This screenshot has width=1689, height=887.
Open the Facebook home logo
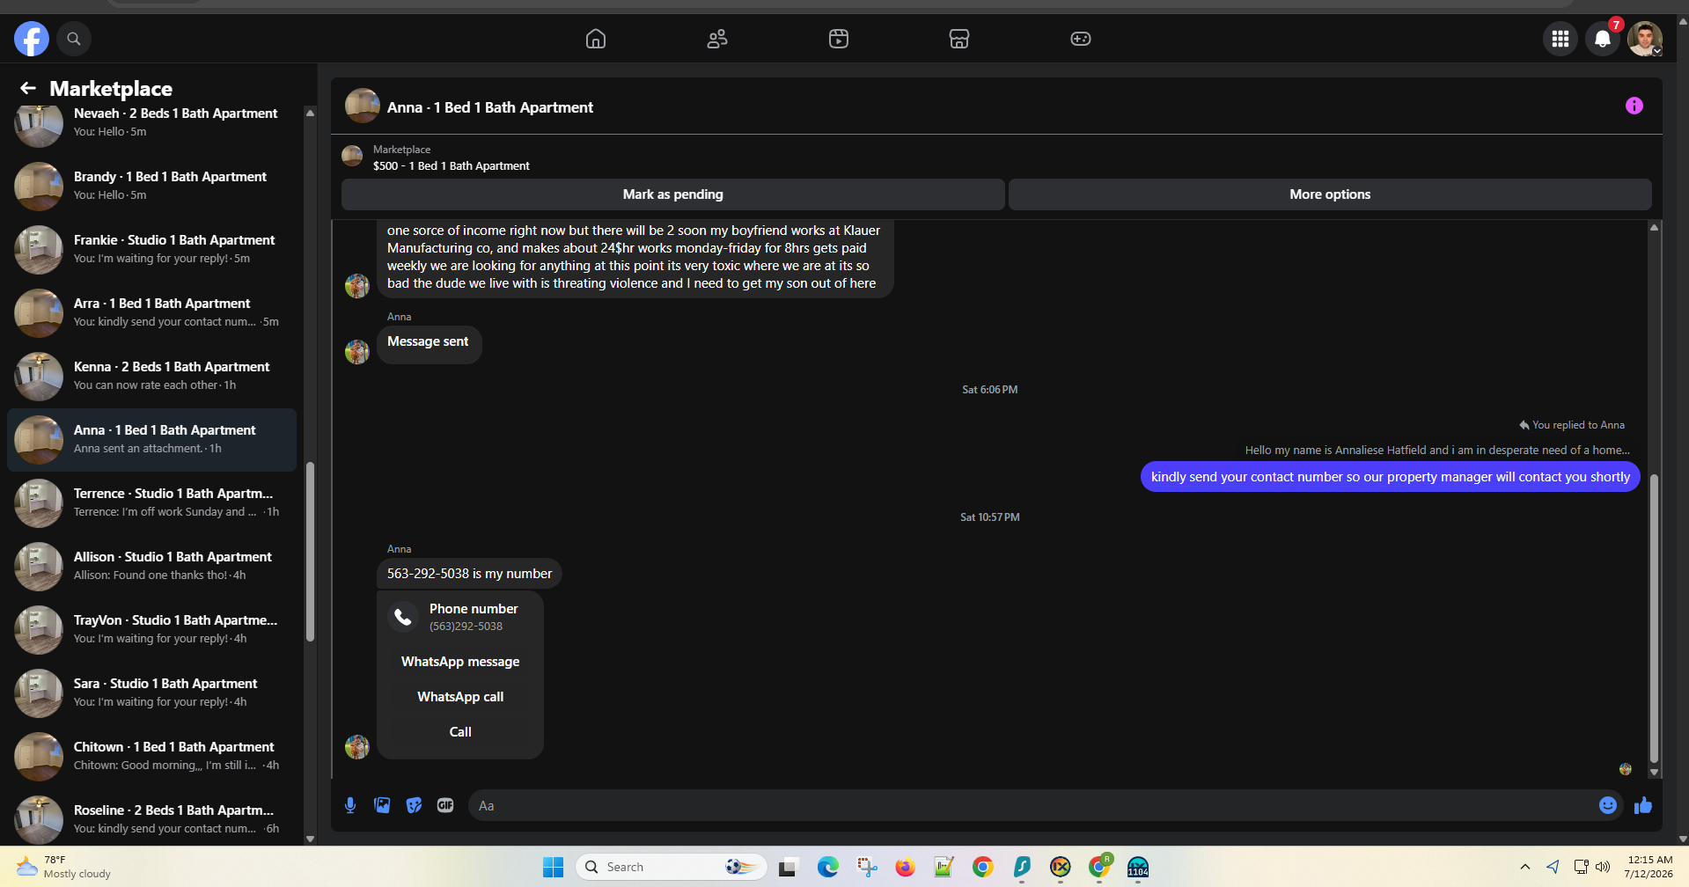coord(32,39)
